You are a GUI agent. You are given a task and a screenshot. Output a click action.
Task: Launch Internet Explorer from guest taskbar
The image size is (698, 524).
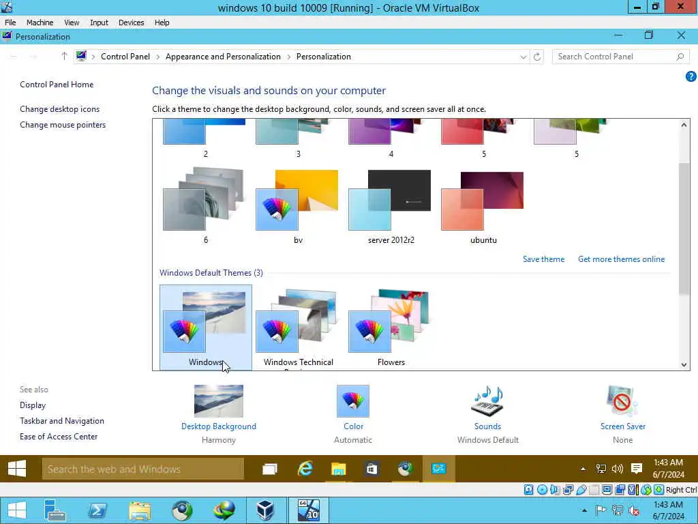click(x=305, y=469)
